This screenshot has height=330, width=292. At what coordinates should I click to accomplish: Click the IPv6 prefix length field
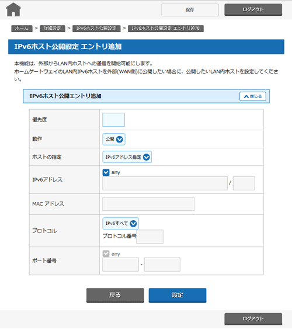[x=244, y=183]
